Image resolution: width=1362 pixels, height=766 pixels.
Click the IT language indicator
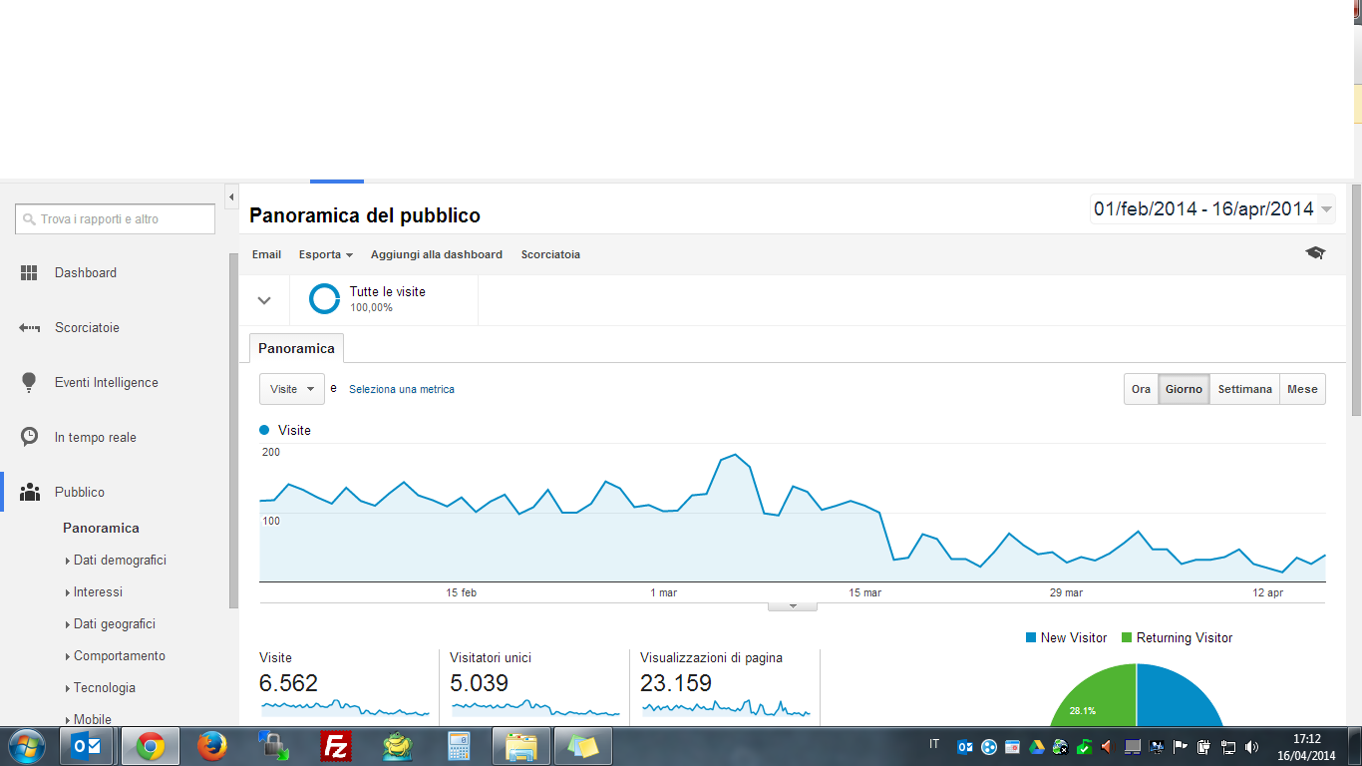tap(934, 744)
